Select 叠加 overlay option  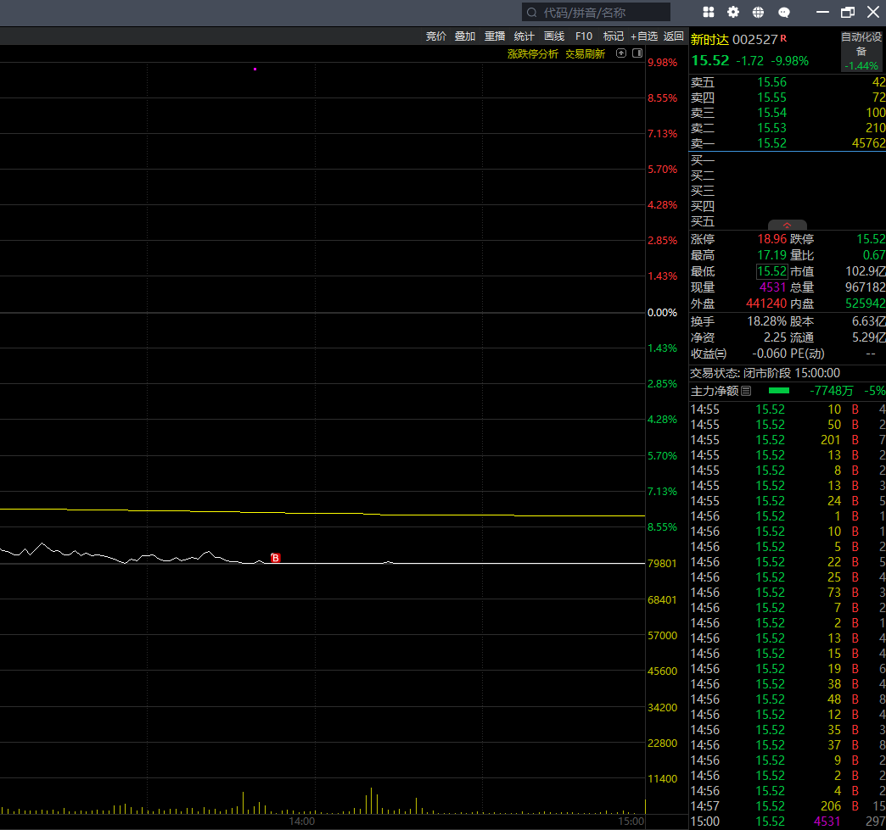click(465, 36)
